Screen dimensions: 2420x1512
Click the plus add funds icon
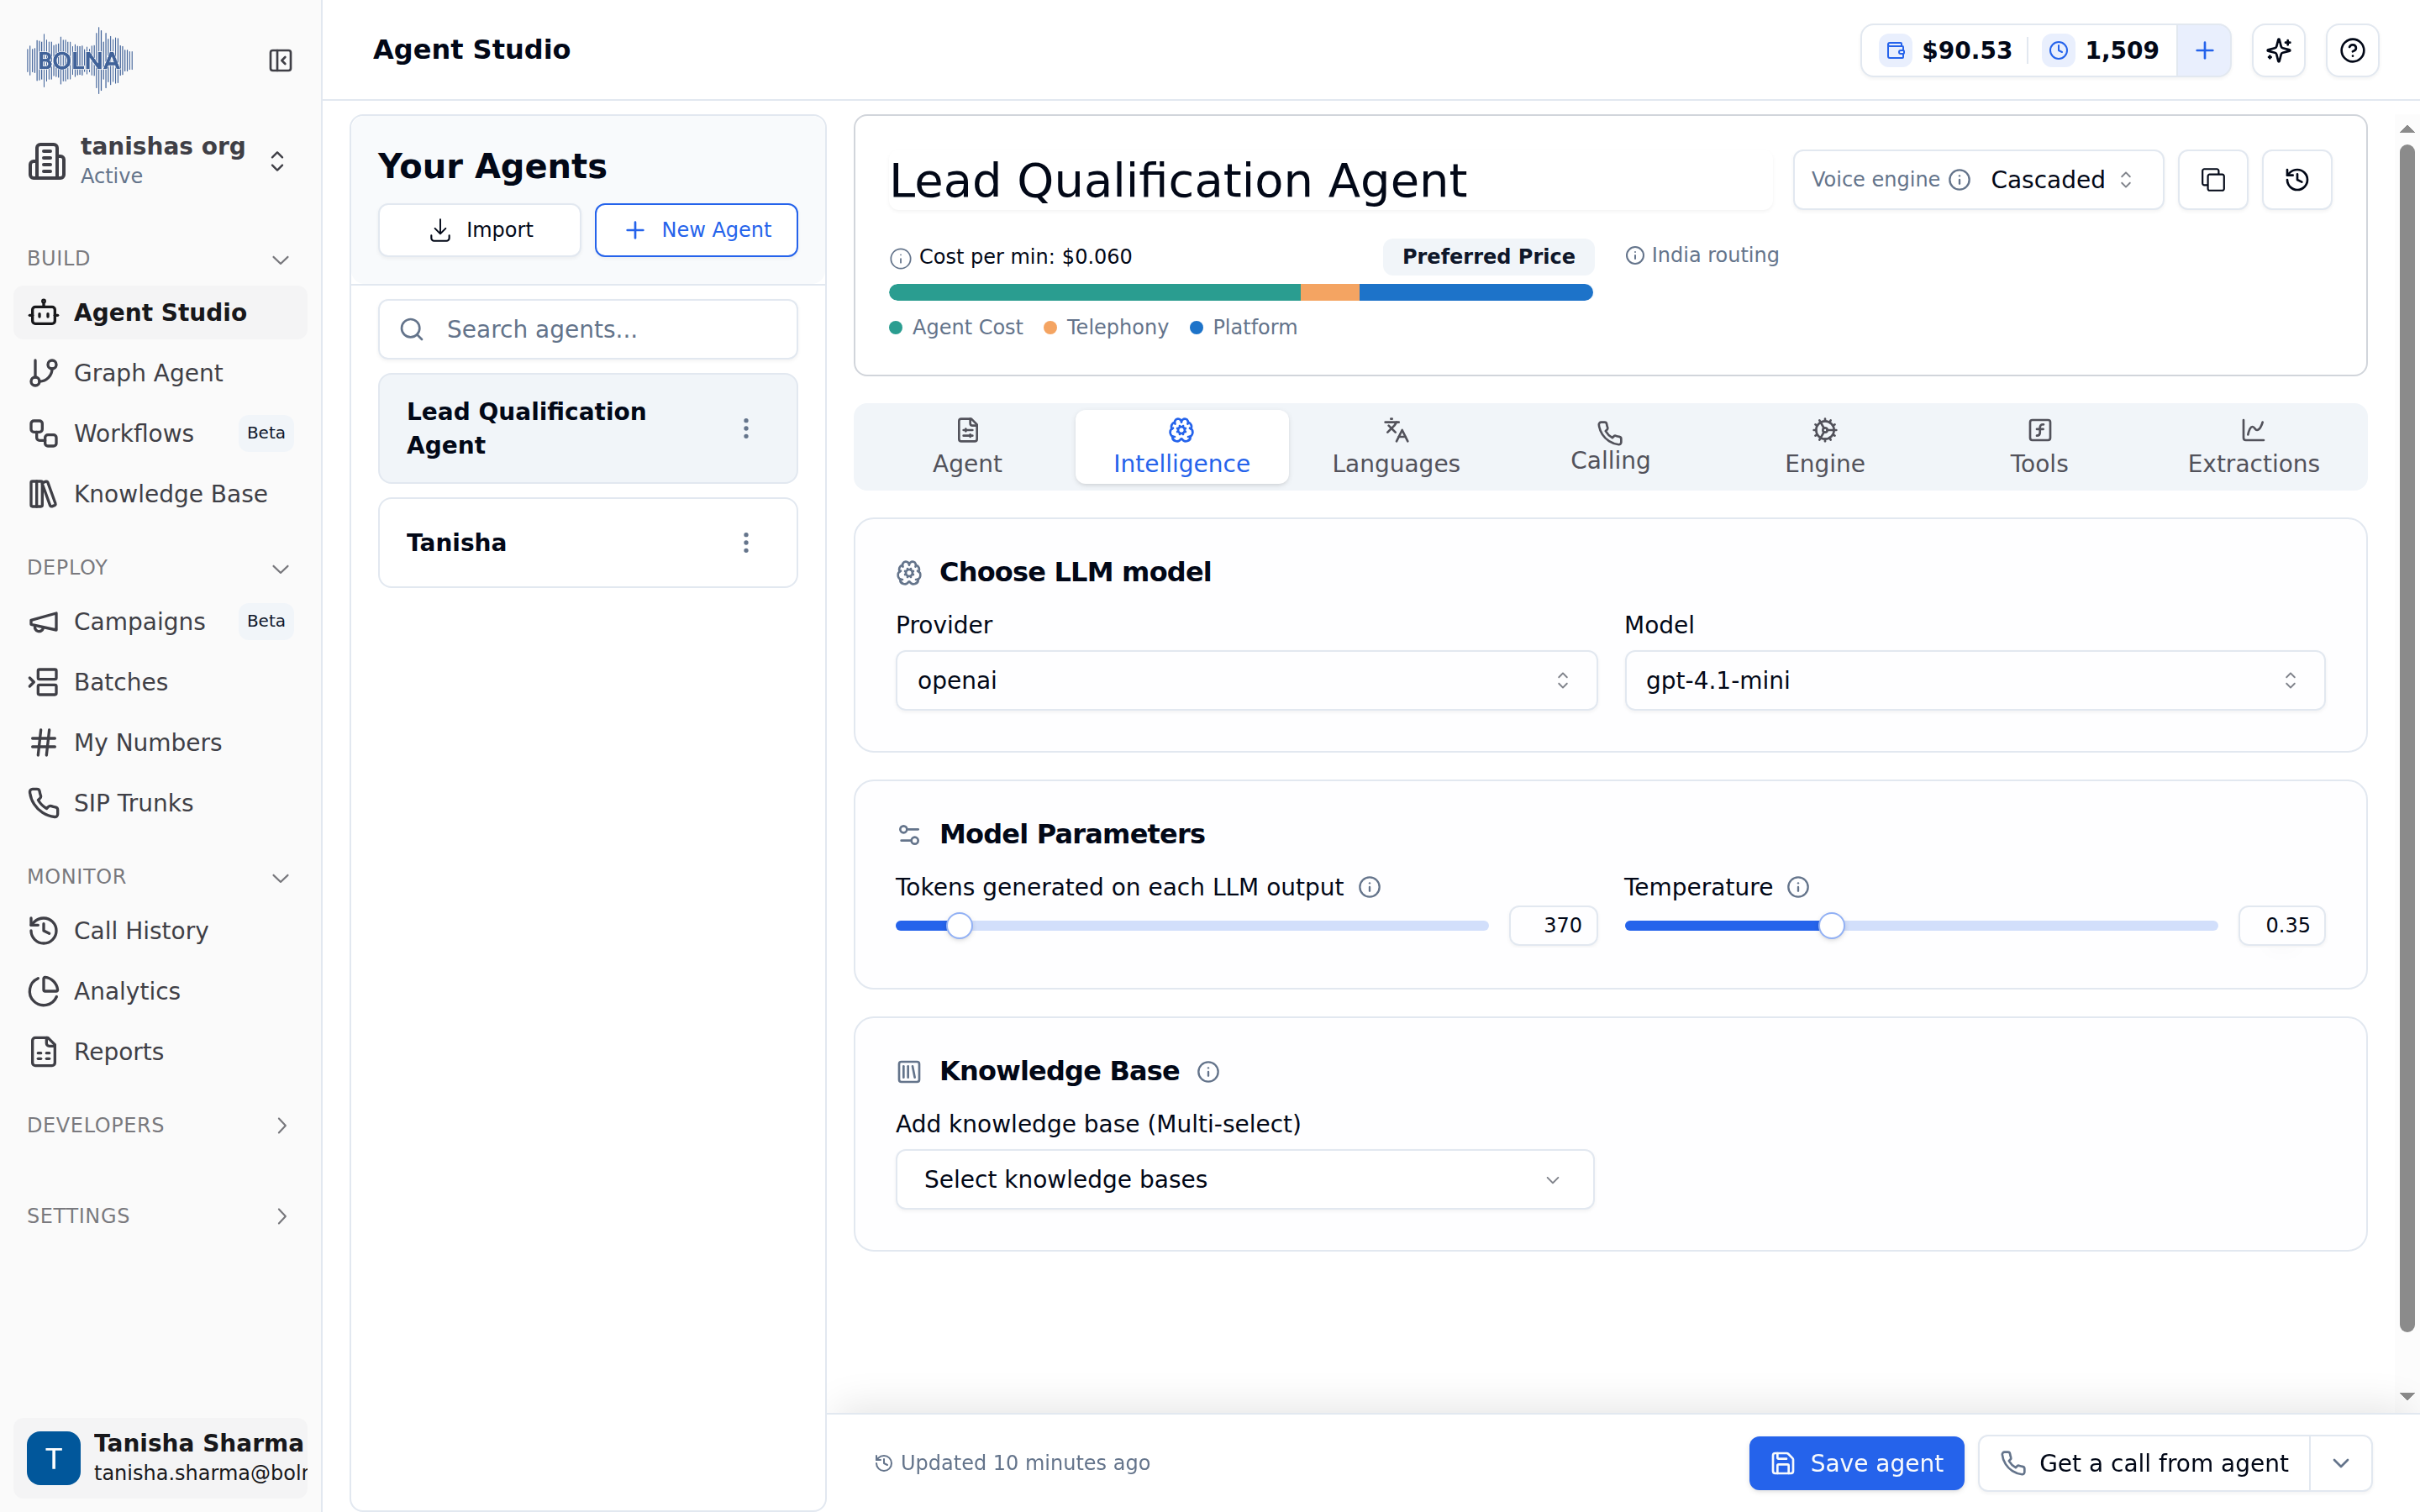tap(2204, 50)
